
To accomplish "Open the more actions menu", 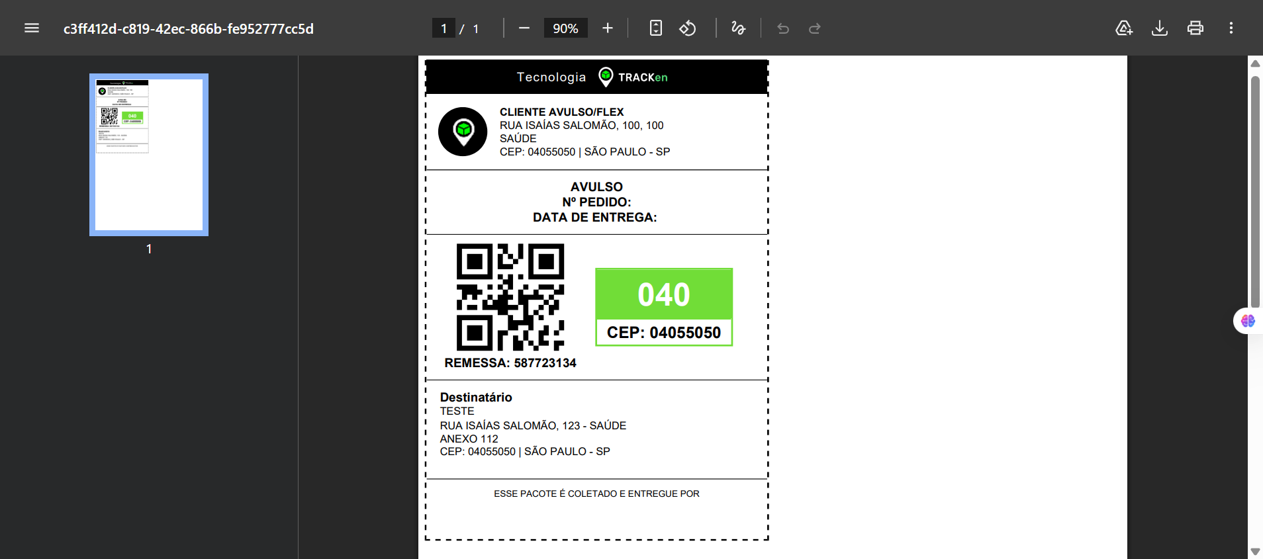I will click(1231, 28).
